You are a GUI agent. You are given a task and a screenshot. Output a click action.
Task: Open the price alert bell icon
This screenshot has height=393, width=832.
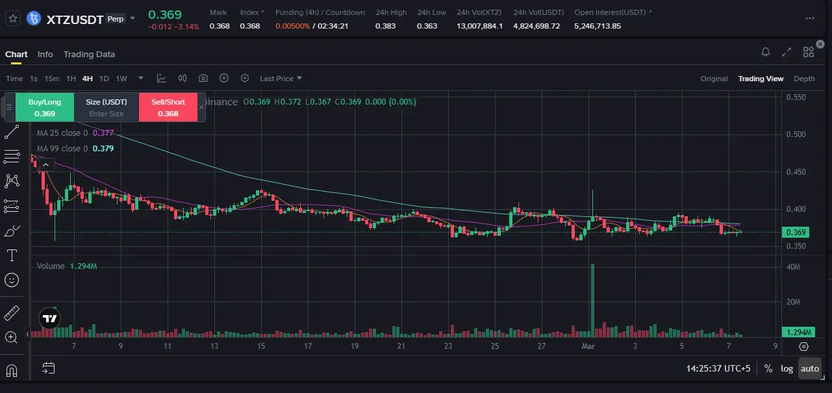coord(766,52)
